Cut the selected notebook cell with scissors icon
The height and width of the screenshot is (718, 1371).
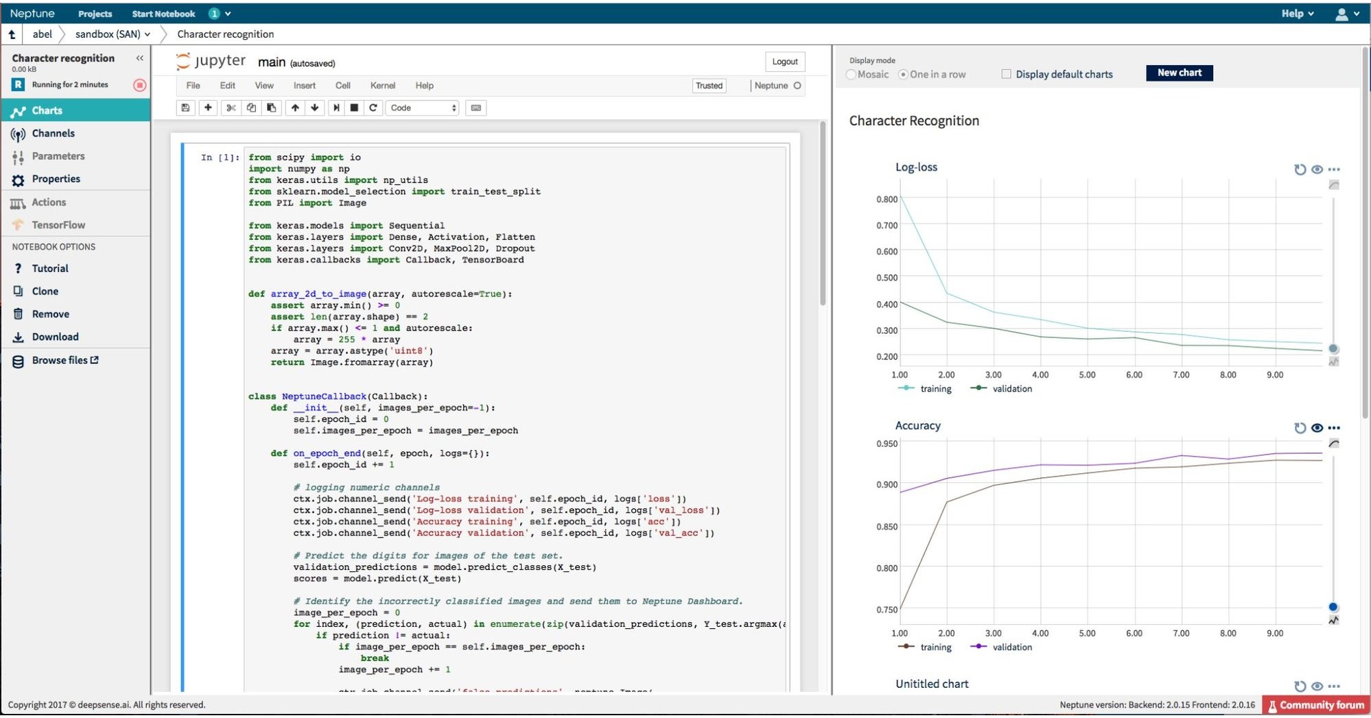point(231,108)
